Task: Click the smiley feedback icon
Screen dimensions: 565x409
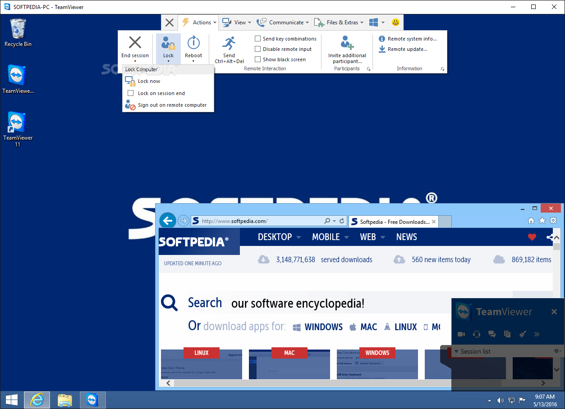Action: point(395,22)
